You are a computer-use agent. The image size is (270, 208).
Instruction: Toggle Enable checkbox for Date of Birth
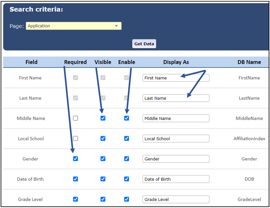click(126, 179)
